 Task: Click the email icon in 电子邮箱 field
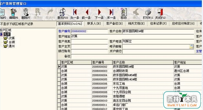tap(191, 46)
